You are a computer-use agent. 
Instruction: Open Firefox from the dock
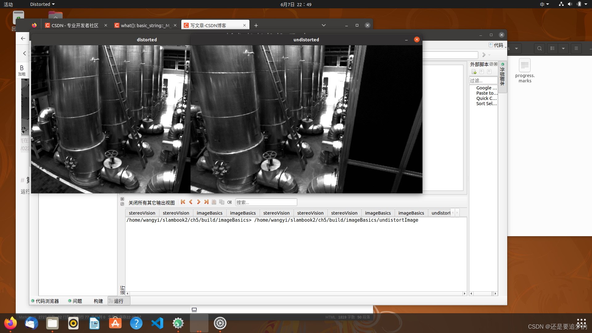point(10,323)
